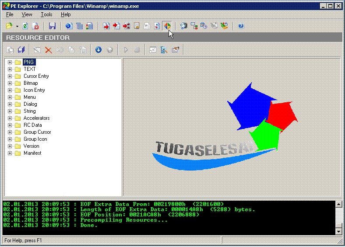Image resolution: width=345 pixels, height=247 pixels.
Task: Click the greyed copy pages icon
Action: [71, 50]
